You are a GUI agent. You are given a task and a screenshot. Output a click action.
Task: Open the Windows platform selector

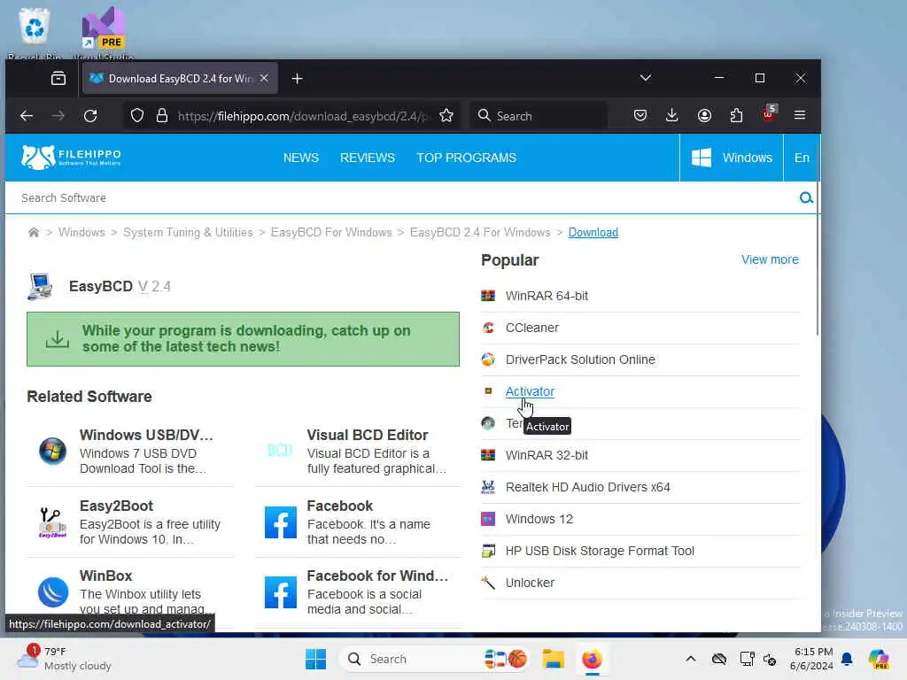(x=732, y=158)
